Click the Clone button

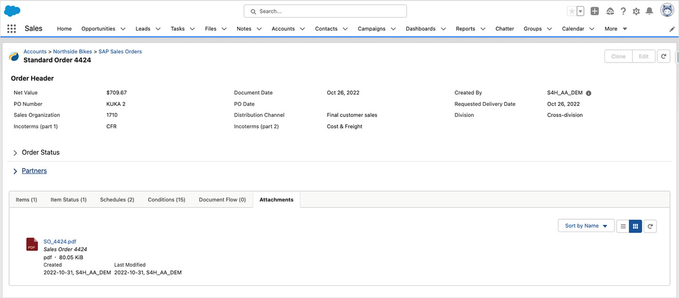click(x=618, y=56)
